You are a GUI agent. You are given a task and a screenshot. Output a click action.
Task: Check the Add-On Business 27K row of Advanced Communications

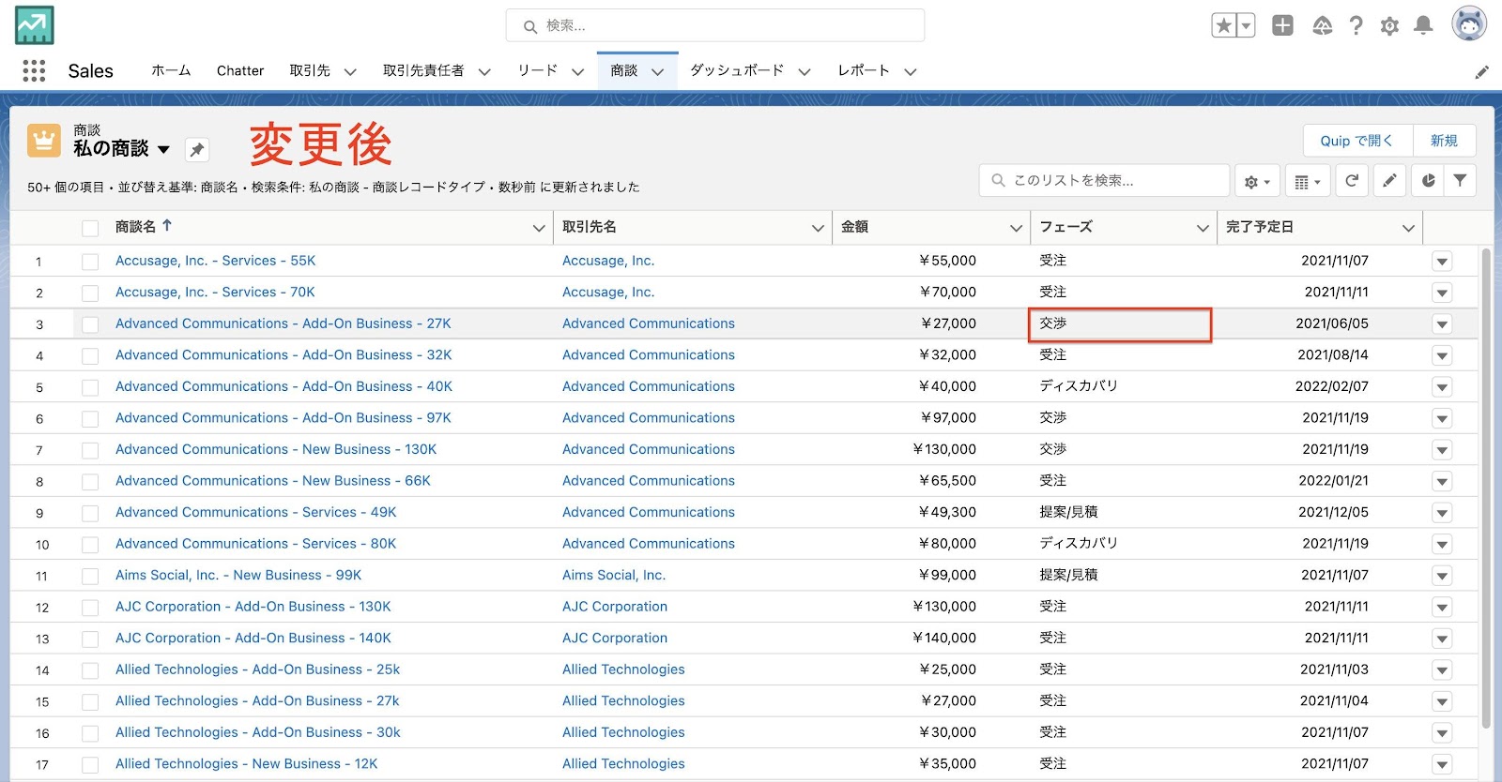coord(90,324)
